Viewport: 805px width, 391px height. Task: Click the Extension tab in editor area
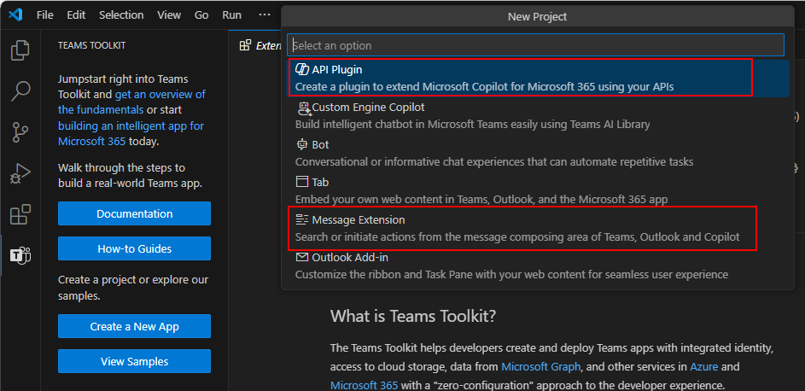tap(257, 45)
